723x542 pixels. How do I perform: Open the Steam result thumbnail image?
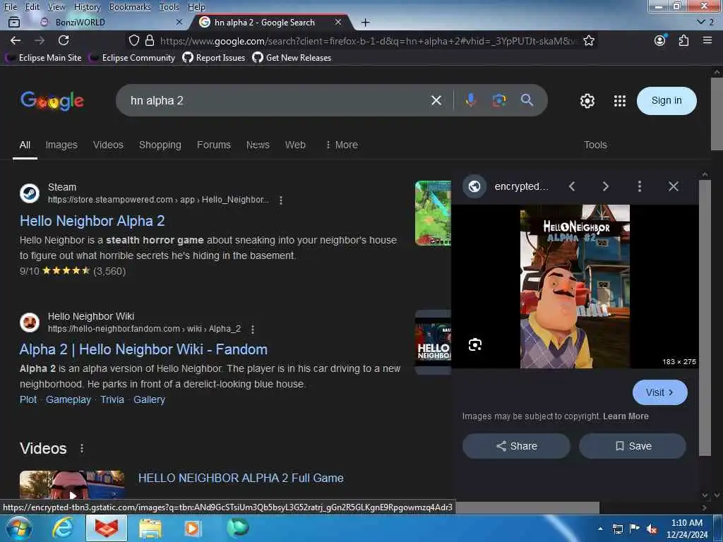click(433, 213)
